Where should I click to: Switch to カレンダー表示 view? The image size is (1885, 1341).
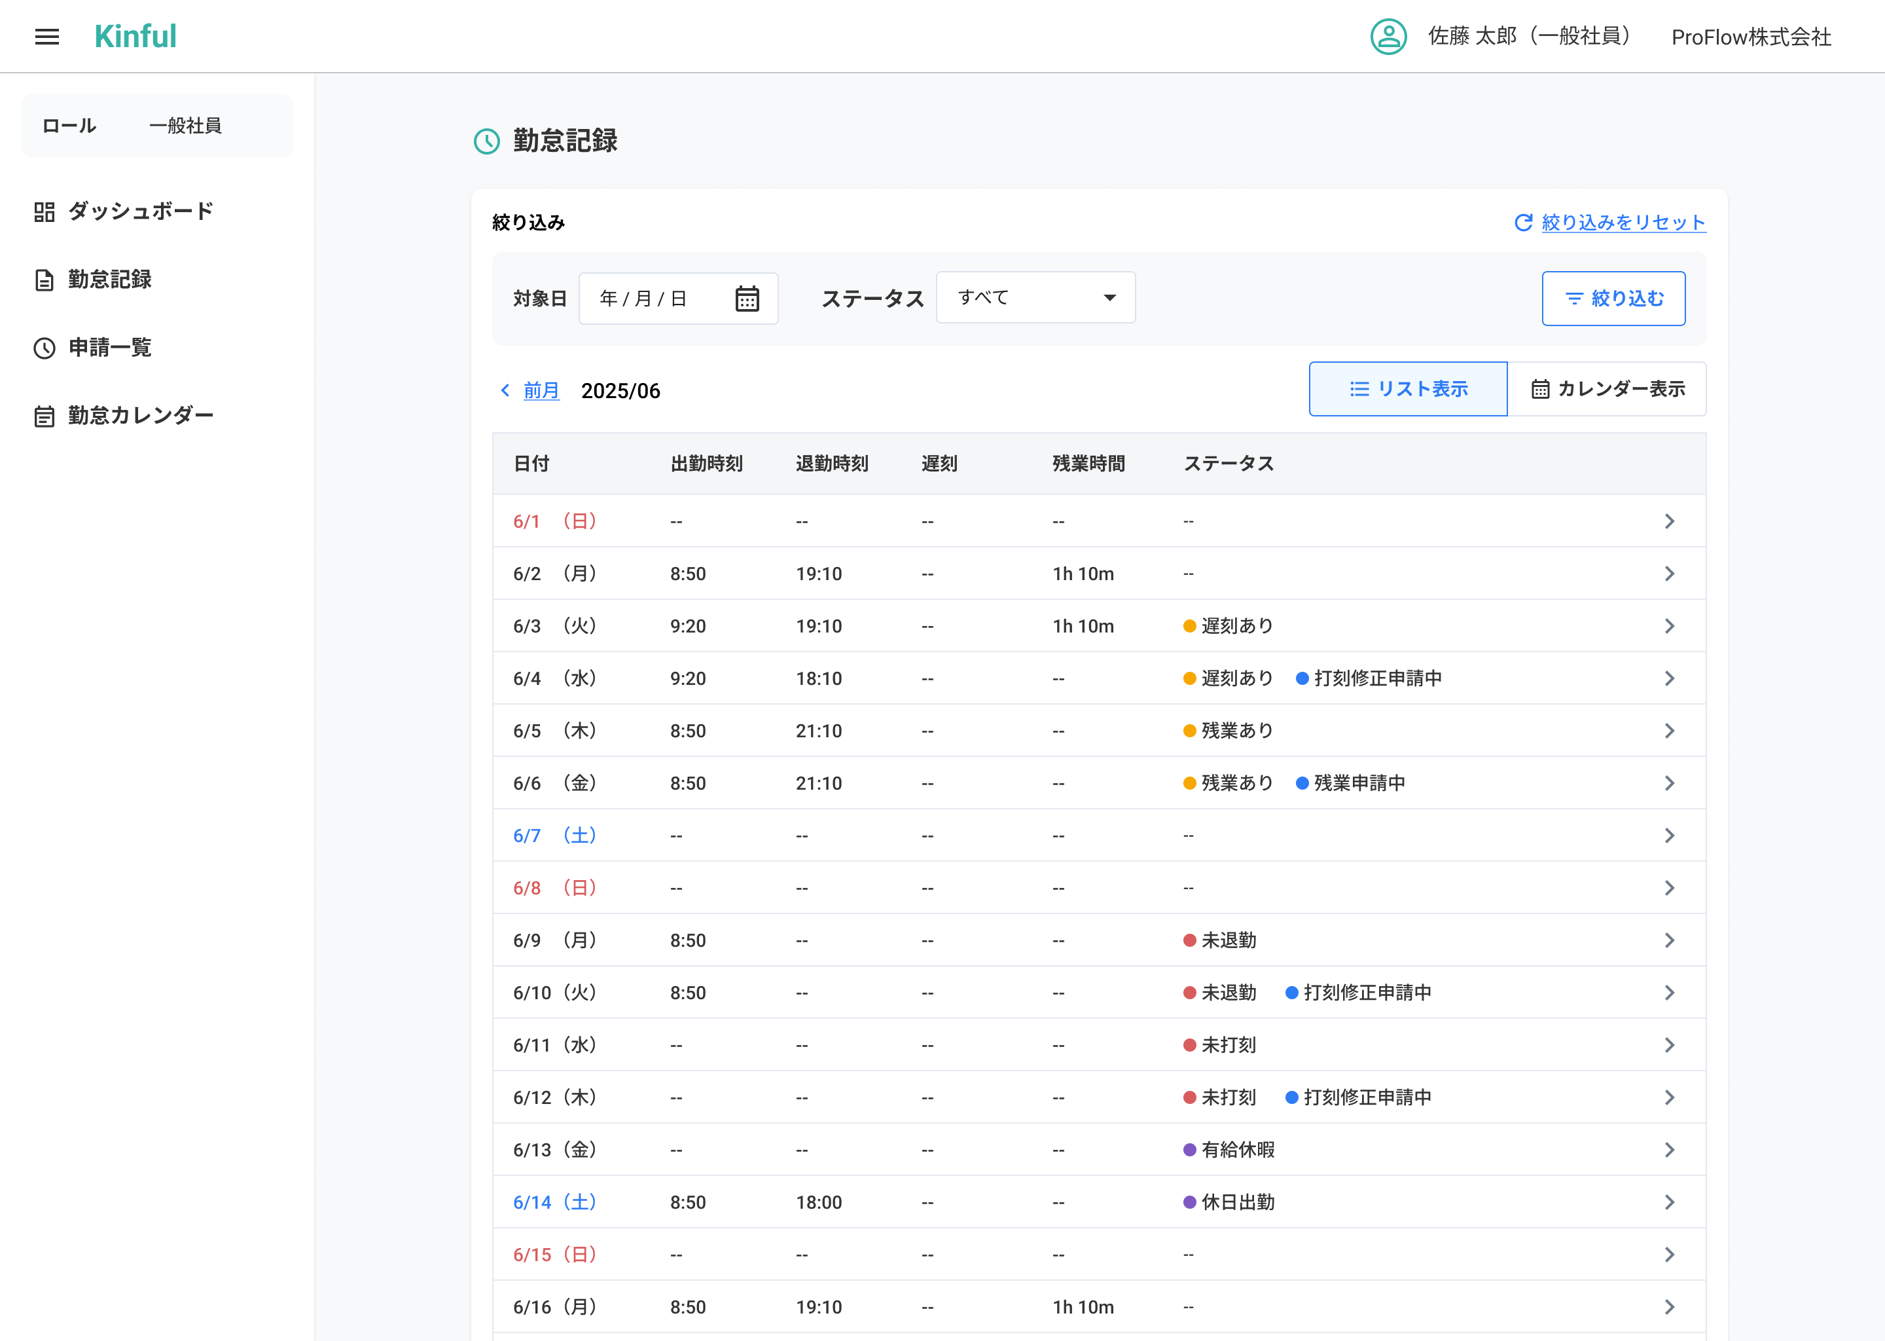pos(1607,389)
